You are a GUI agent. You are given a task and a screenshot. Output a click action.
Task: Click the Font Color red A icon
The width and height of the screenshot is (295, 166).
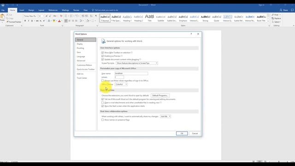[59, 21]
